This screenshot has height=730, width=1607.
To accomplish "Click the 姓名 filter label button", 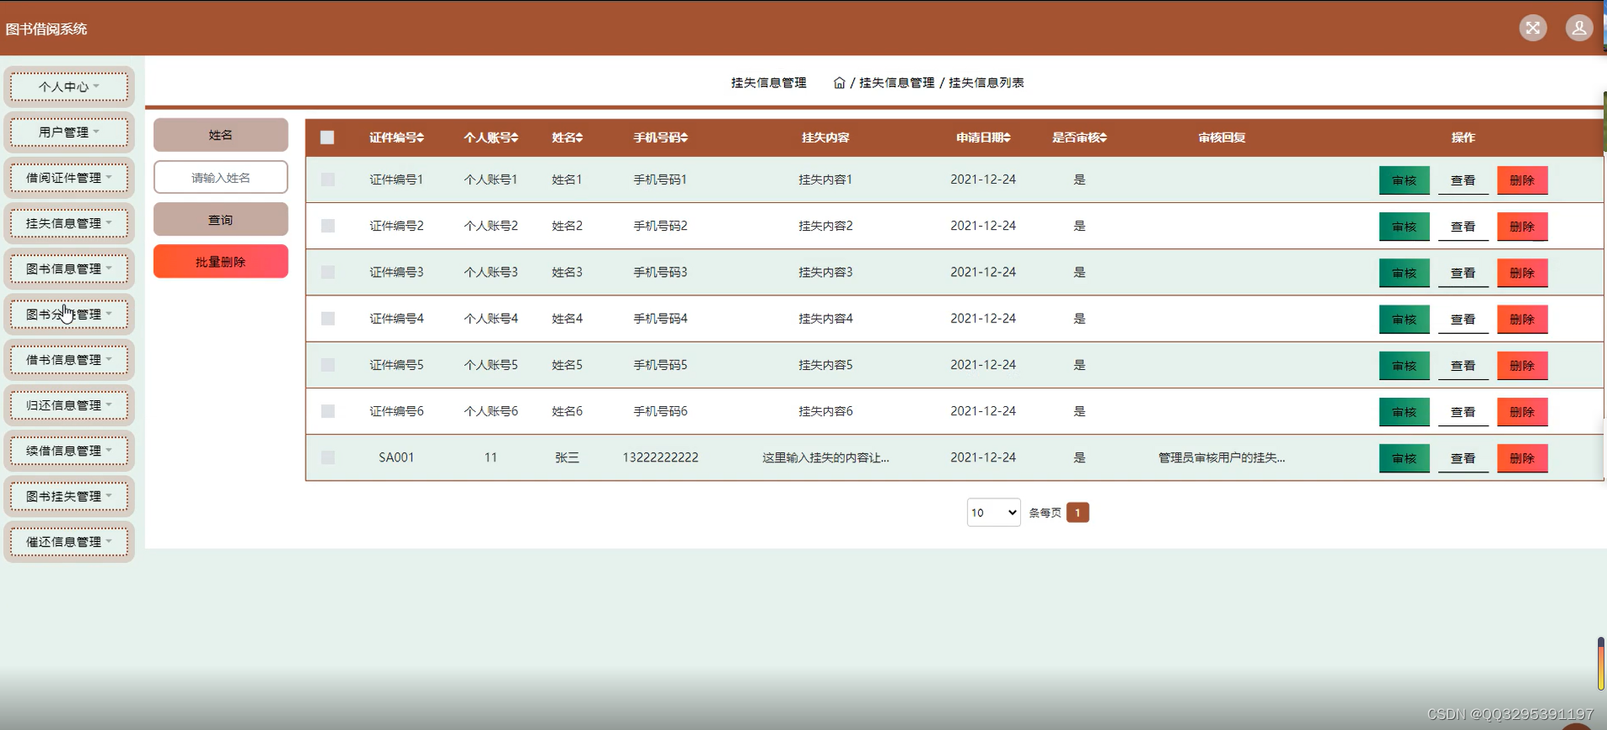I will pyautogui.click(x=221, y=135).
